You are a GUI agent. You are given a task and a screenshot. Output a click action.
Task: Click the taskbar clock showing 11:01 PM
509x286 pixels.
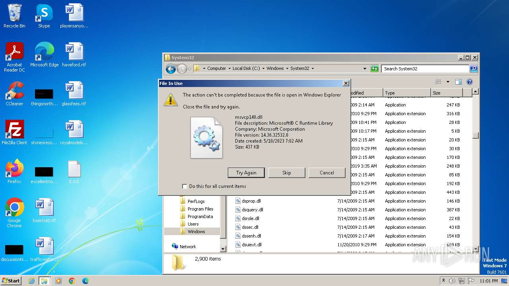488,281
